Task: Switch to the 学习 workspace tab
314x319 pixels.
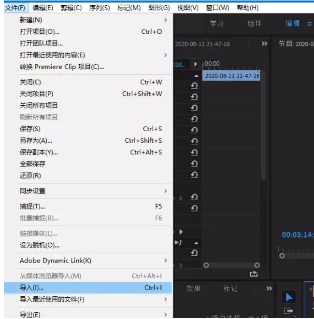Action: pyautogui.click(x=217, y=24)
